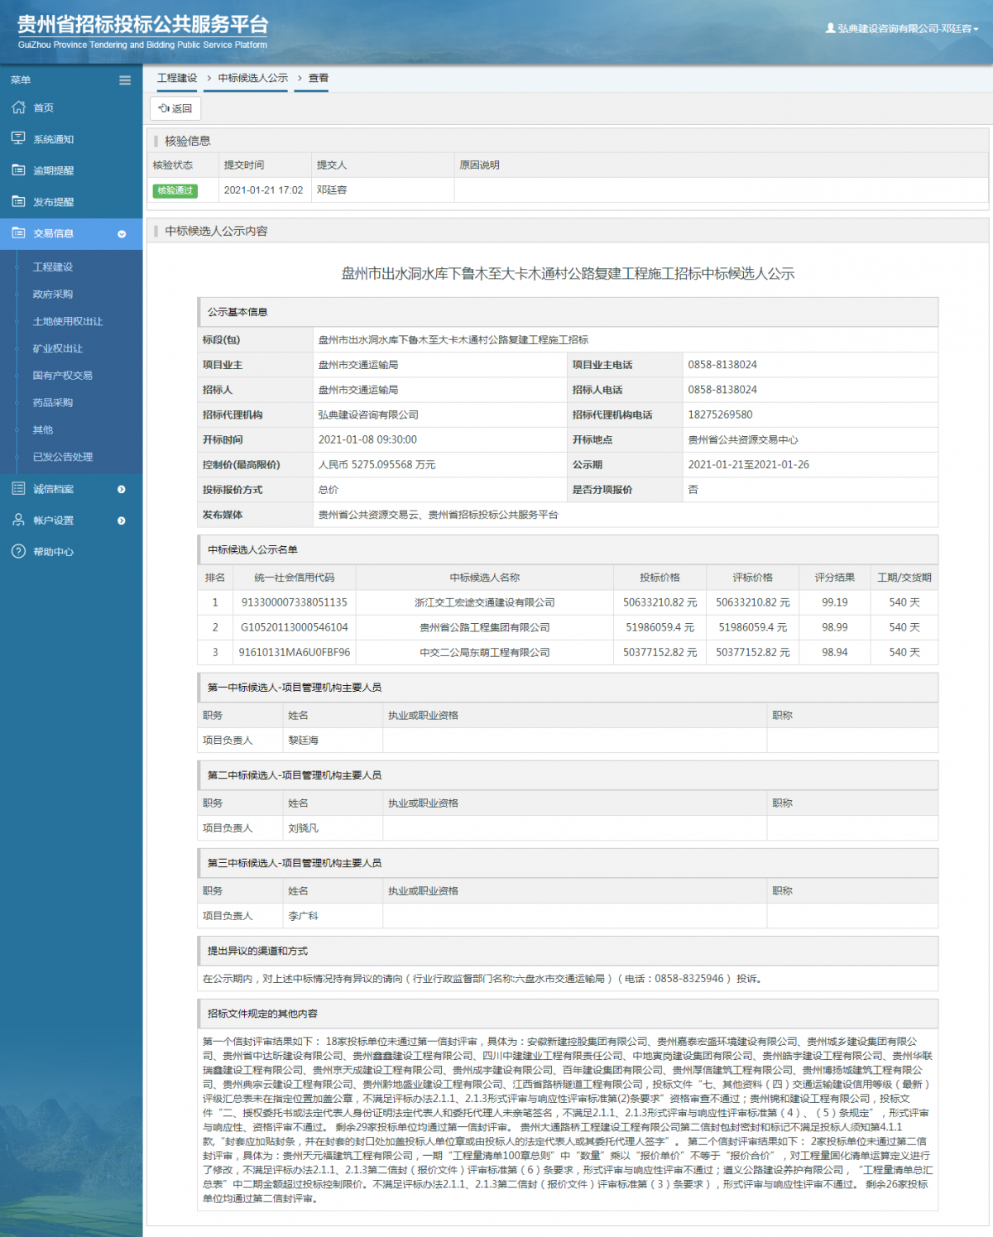Click project leader name 李广科
Screen dimensions: 993x1237
303,916
